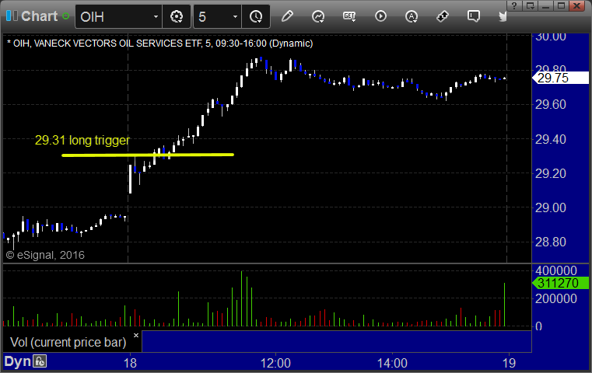Click the date 18 axis label
Screen dimensions: 592x373
130,363
